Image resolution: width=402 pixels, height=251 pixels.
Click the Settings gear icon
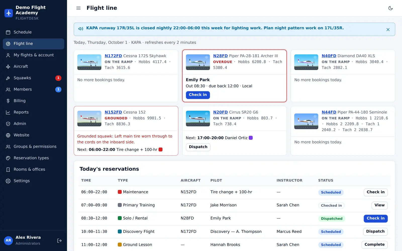[x=8, y=181]
